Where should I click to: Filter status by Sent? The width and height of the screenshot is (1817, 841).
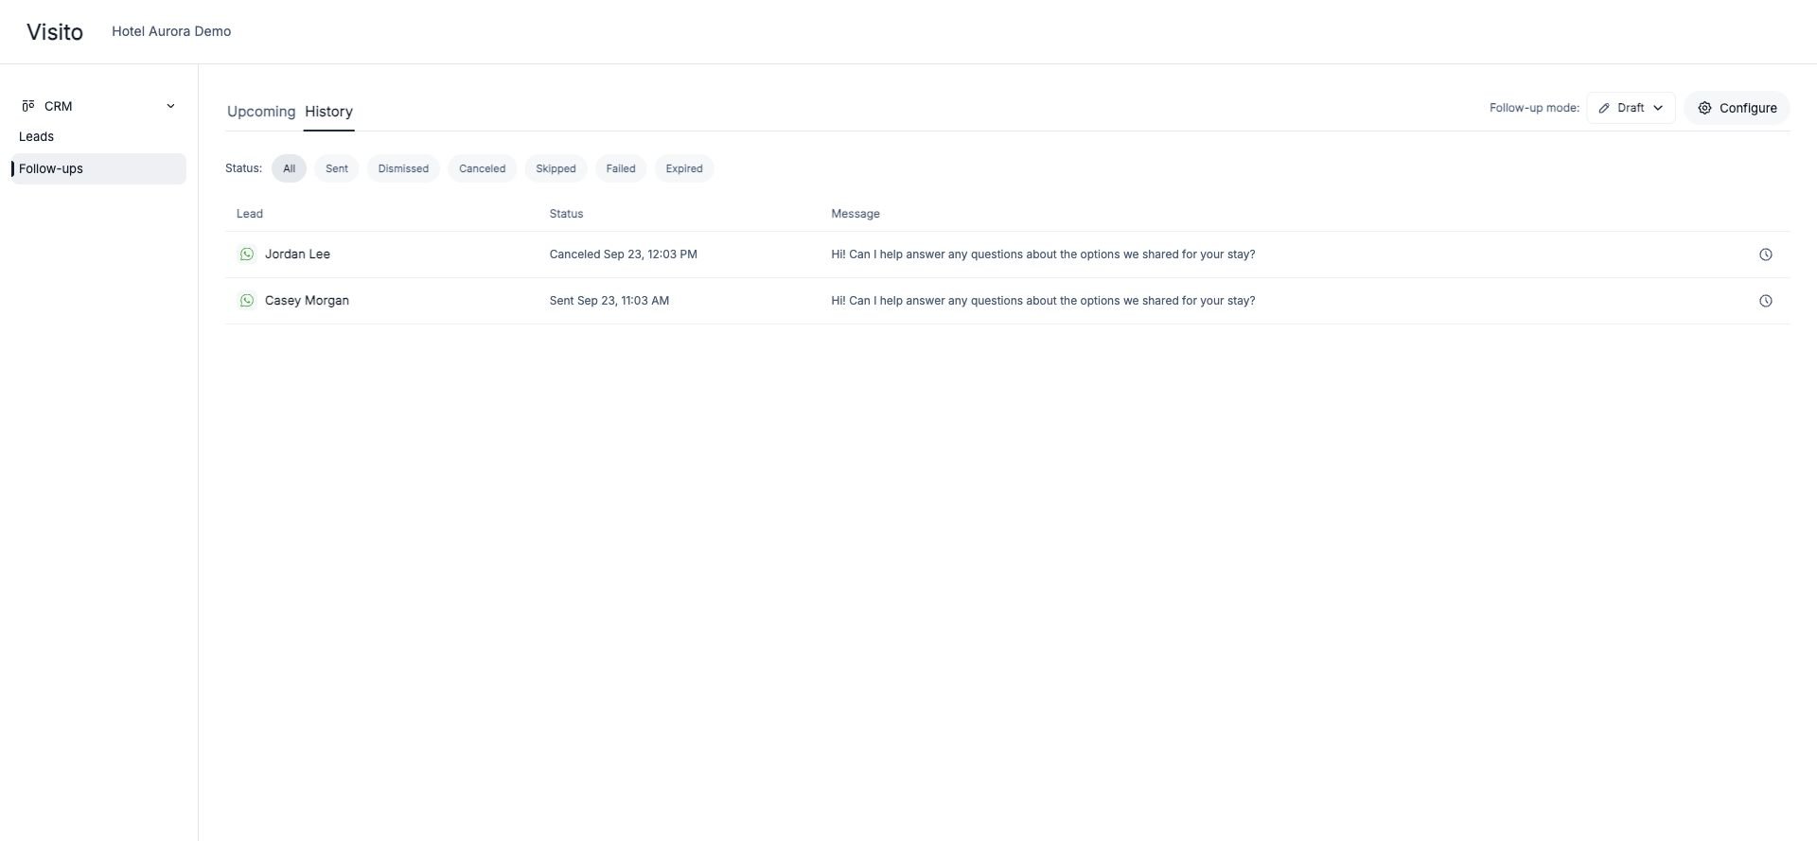337,168
